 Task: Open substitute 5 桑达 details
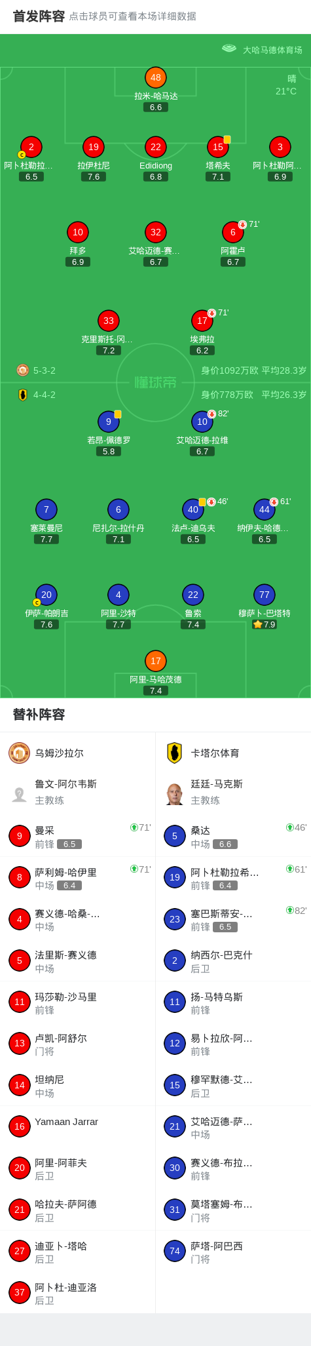tap(233, 837)
